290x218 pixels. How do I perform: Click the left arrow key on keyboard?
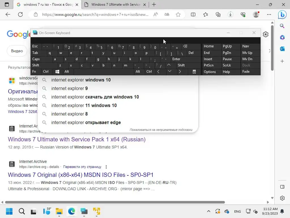click(158, 72)
